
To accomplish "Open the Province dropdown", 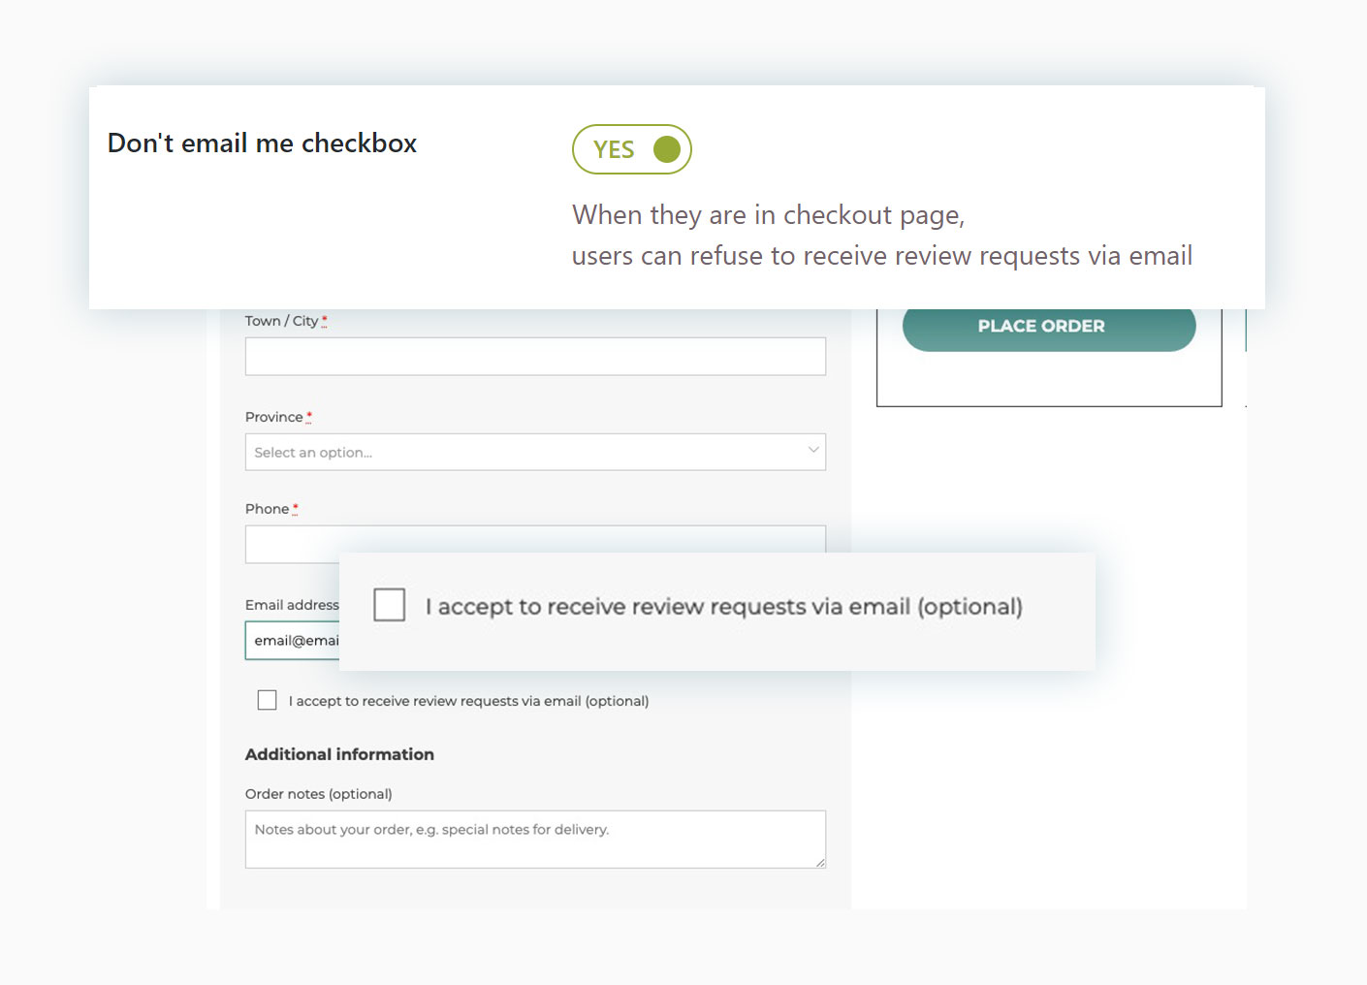I will point(534,452).
